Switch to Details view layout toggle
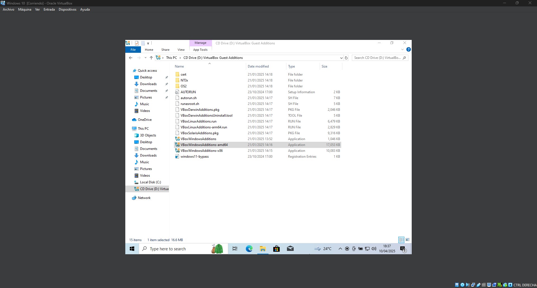 (x=401, y=240)
